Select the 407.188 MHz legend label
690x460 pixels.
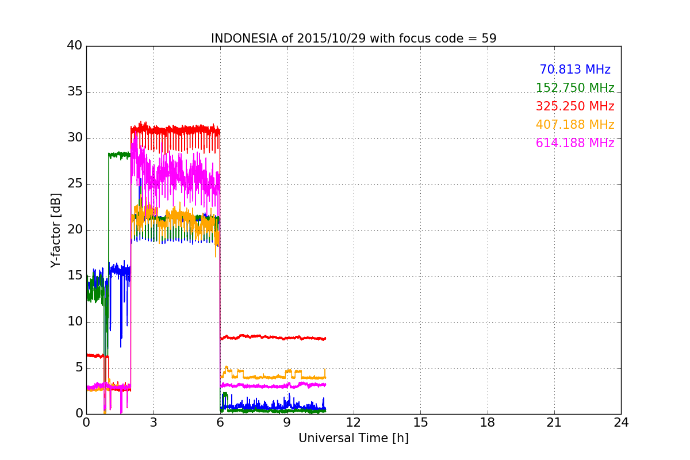pyautogui.click(x=575, y=125)
